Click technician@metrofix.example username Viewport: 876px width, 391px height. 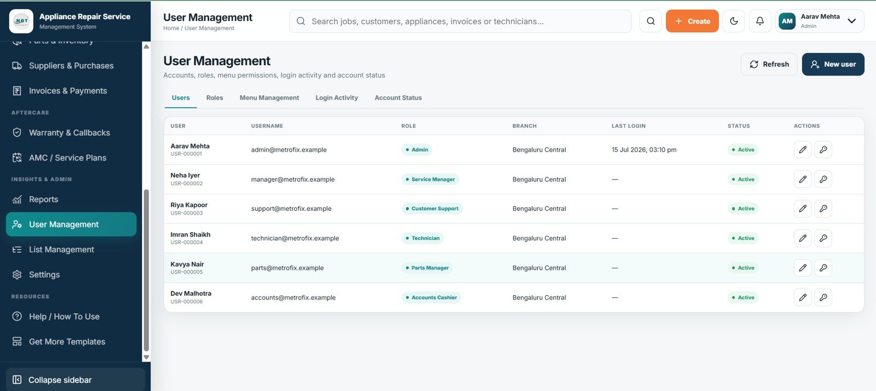click(x=295, y=238)
